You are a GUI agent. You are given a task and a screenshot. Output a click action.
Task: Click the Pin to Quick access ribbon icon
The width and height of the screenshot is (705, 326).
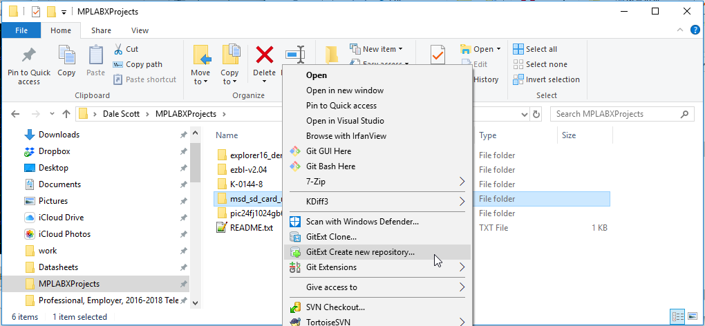[x=29, y=56]
